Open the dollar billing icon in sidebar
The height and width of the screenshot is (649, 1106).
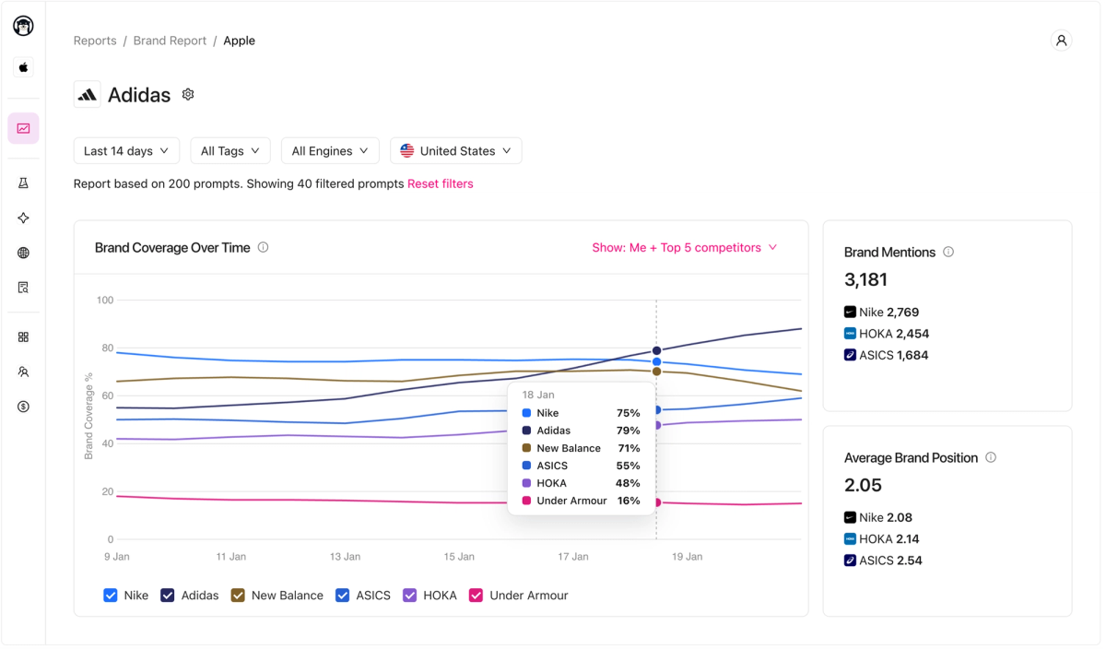click(23, 406)
